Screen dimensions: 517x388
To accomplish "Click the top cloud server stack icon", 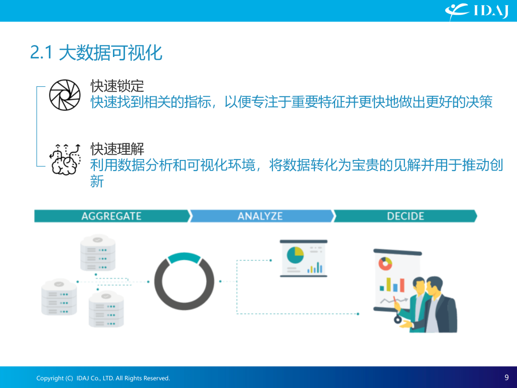I will [x=98, y=252].
